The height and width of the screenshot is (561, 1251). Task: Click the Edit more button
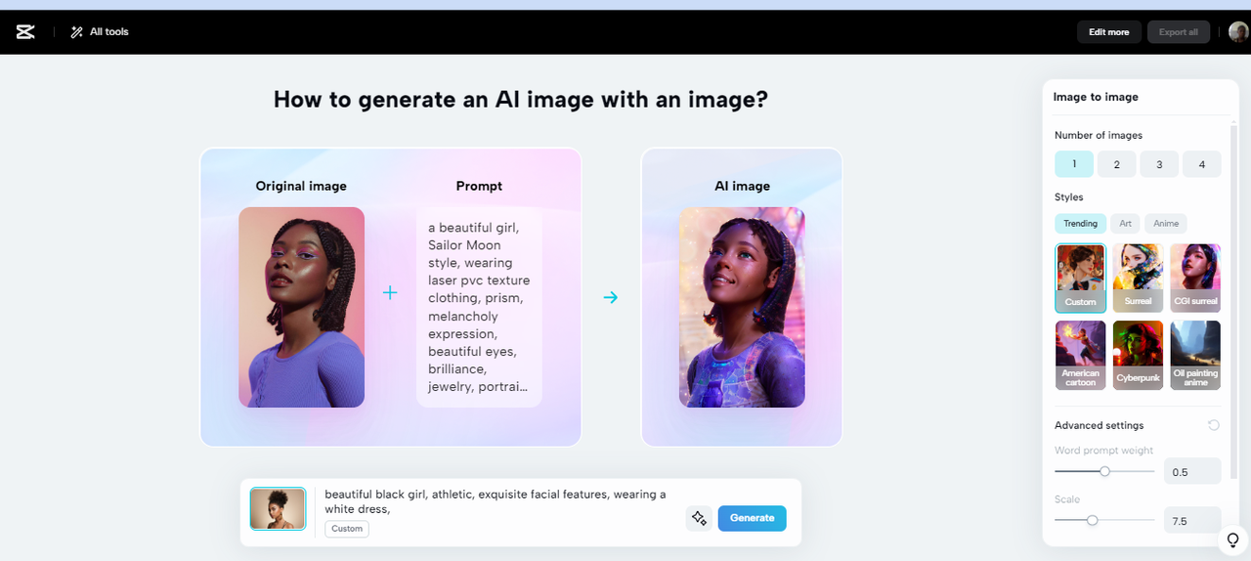tap(1108, 32)
